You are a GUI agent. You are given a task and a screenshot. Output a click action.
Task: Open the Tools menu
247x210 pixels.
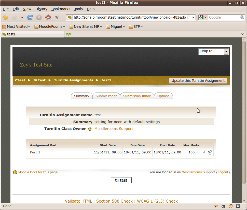[78, 9]
